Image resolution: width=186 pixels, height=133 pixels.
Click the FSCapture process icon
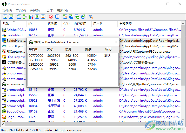4,52
